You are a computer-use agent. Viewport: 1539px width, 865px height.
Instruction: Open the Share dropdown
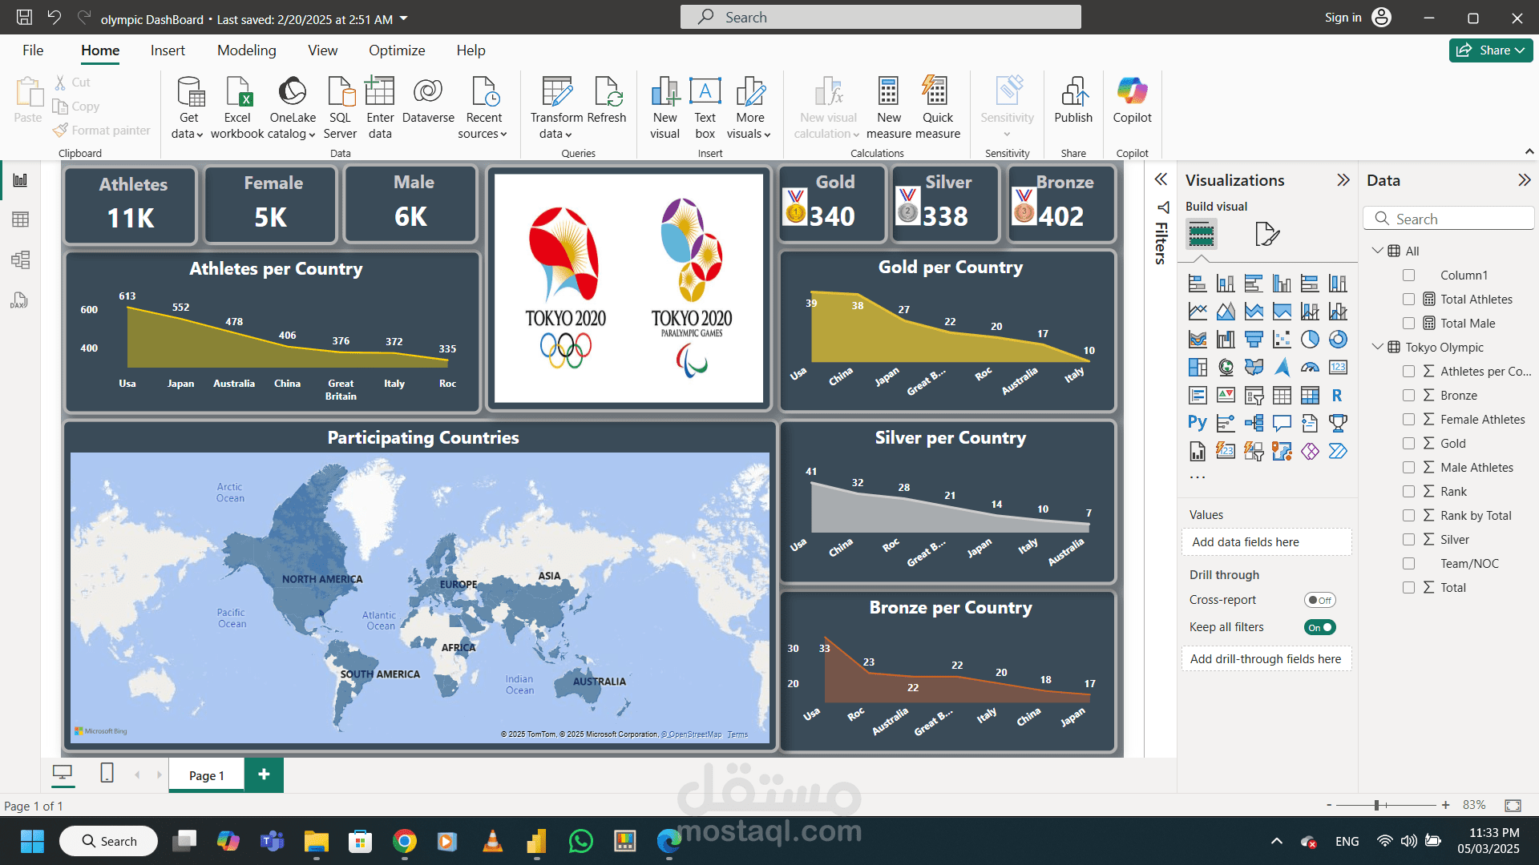coord(1491,50)
